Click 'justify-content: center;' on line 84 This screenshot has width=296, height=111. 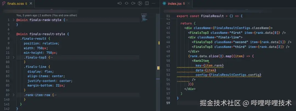50,81
